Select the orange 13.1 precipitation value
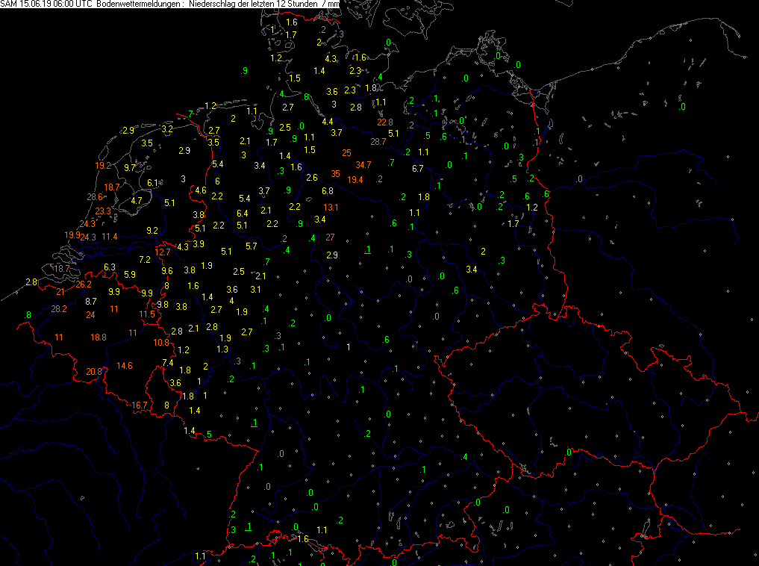 331,208
